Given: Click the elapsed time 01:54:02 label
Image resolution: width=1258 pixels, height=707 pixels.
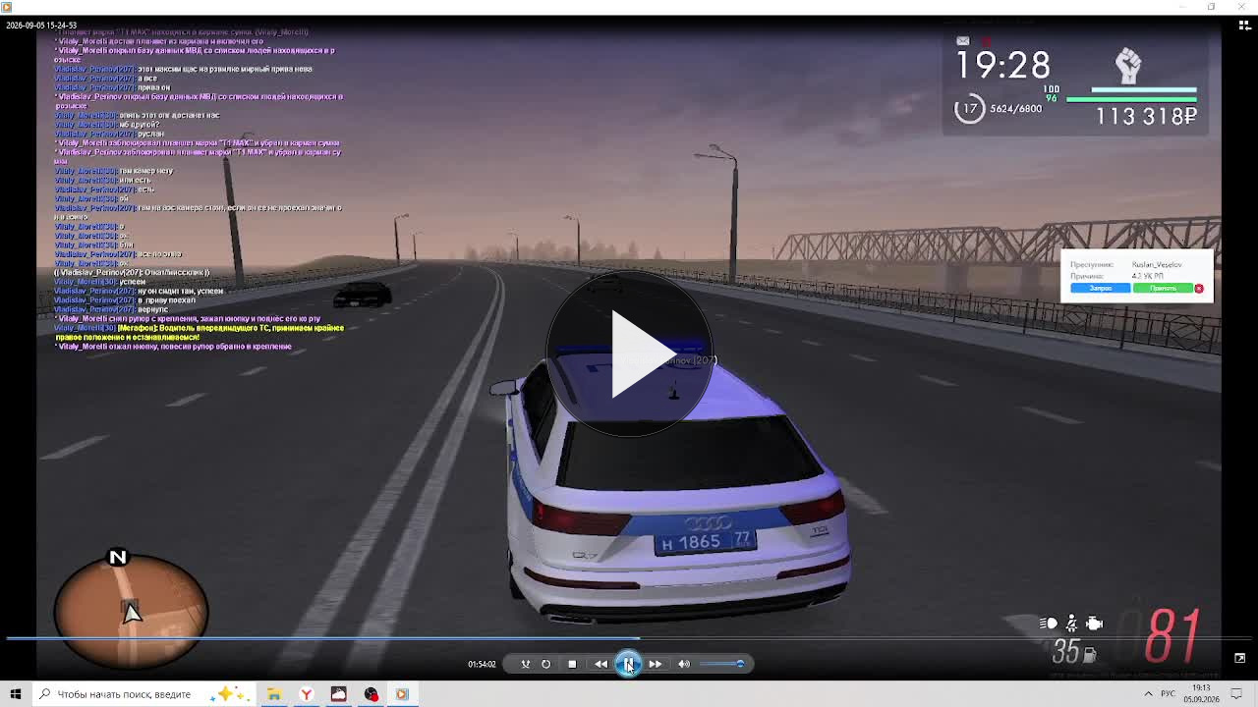Looking at the screenshot, I should [x=482, y=665].
